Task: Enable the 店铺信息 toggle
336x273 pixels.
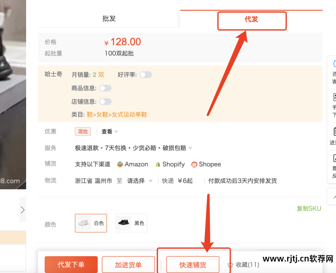Action: (x=105, y=101)
